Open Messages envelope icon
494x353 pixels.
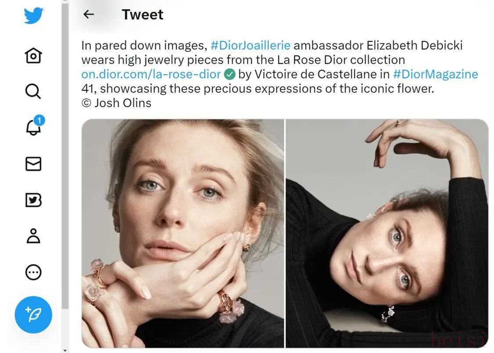pyautogui.click(x=33, y=164)
